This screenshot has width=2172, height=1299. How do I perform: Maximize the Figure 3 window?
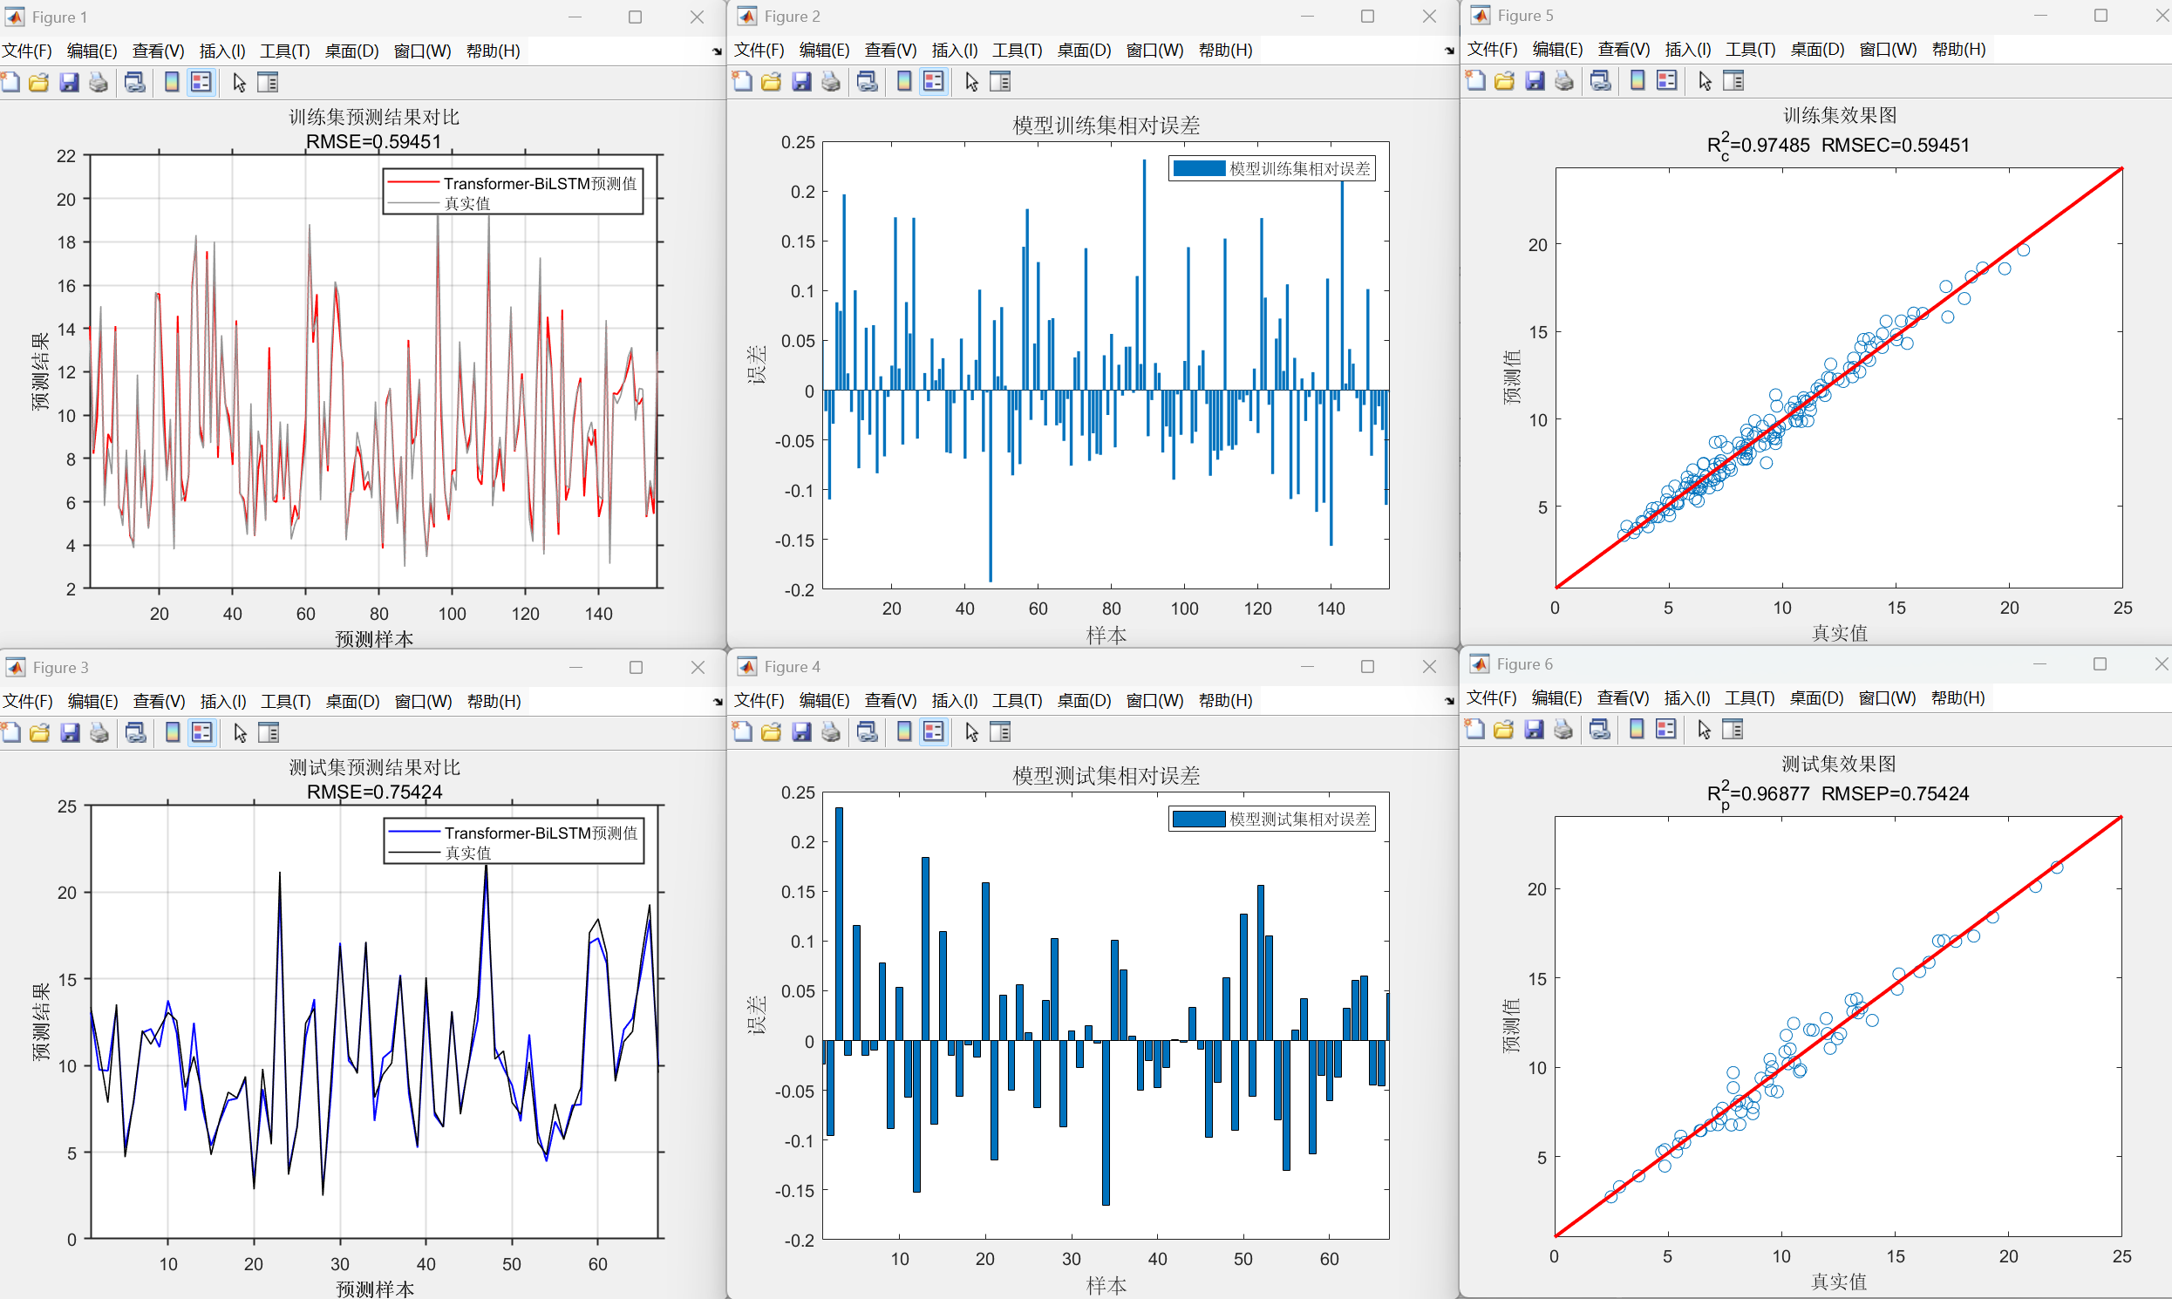[636, 667]
